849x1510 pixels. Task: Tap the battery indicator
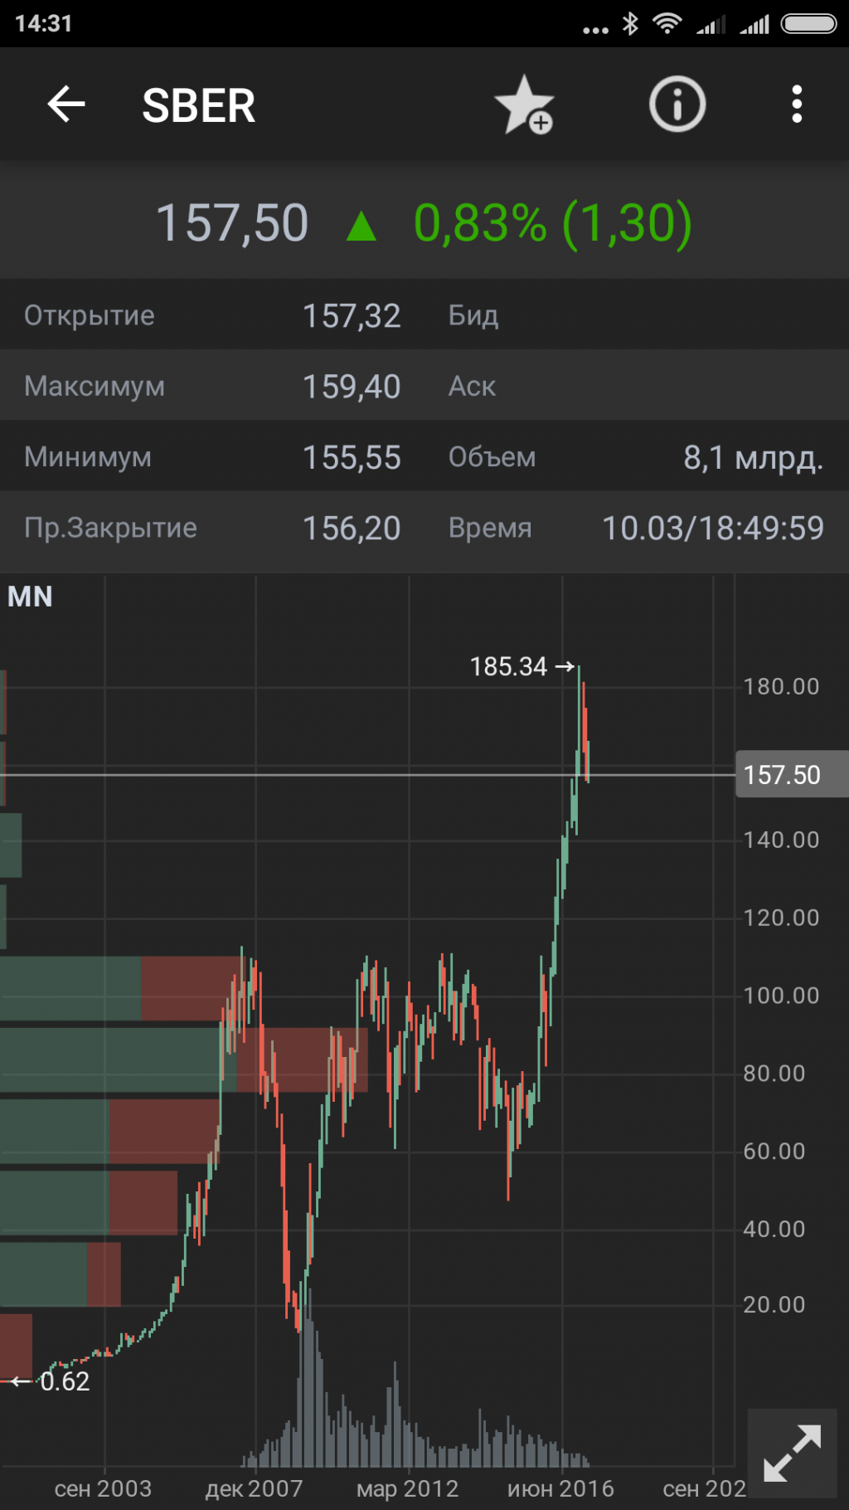click(809, 23)
